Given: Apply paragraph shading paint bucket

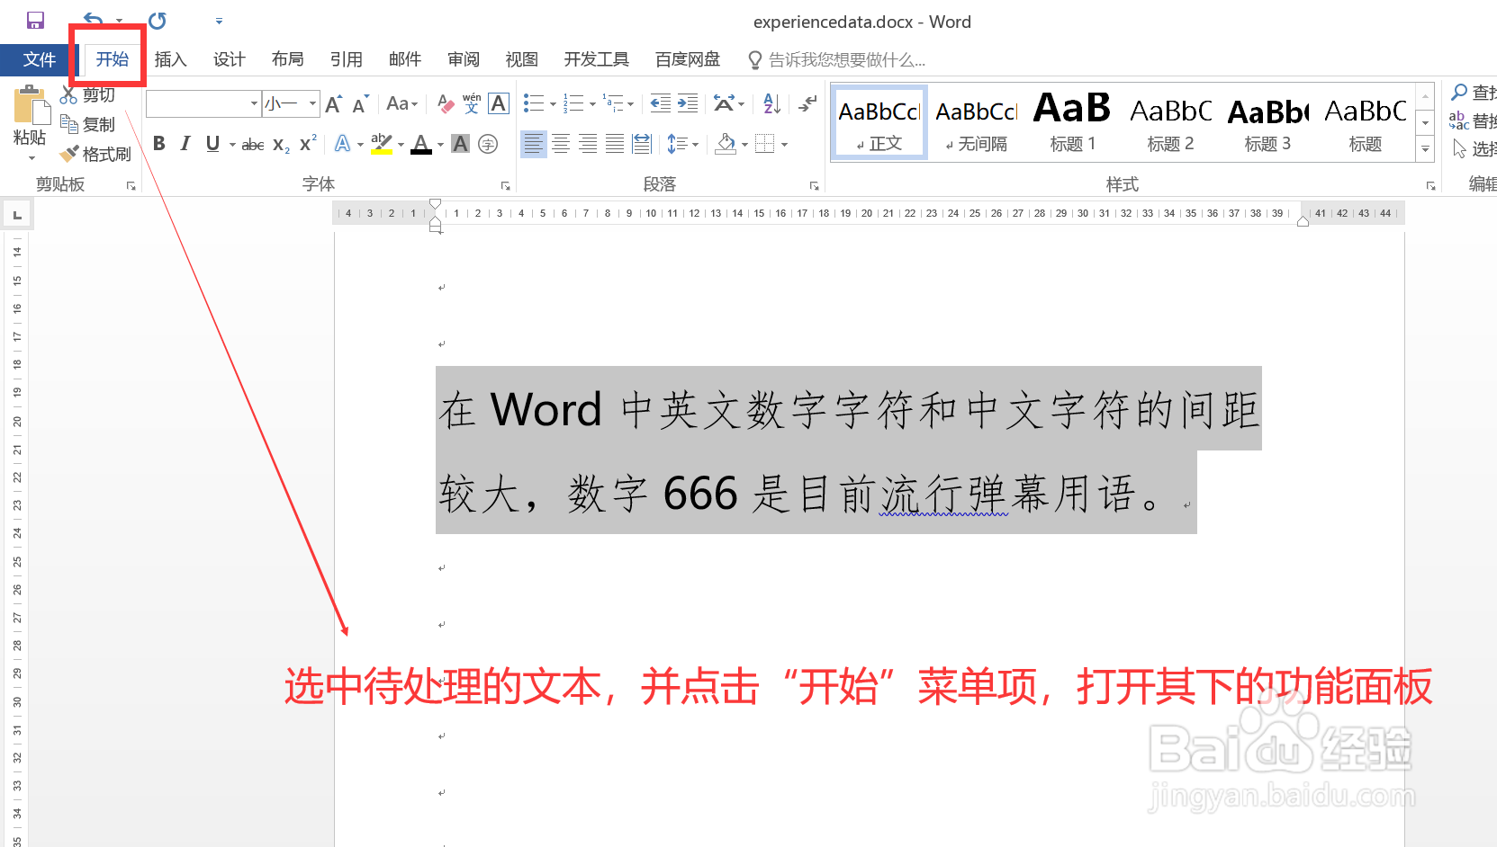Looking at the screenshot, I should tap(726, 144).
